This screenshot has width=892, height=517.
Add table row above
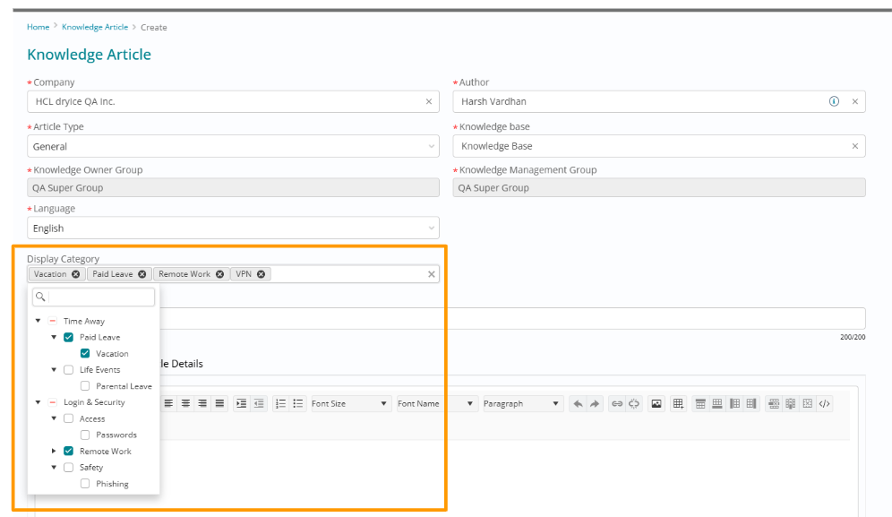[700, 404]
